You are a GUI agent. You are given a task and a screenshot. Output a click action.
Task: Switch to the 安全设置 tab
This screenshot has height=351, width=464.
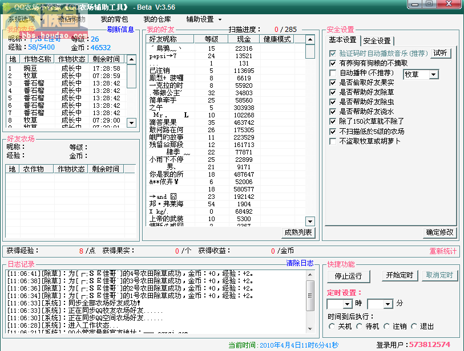[x=377, y=41]
